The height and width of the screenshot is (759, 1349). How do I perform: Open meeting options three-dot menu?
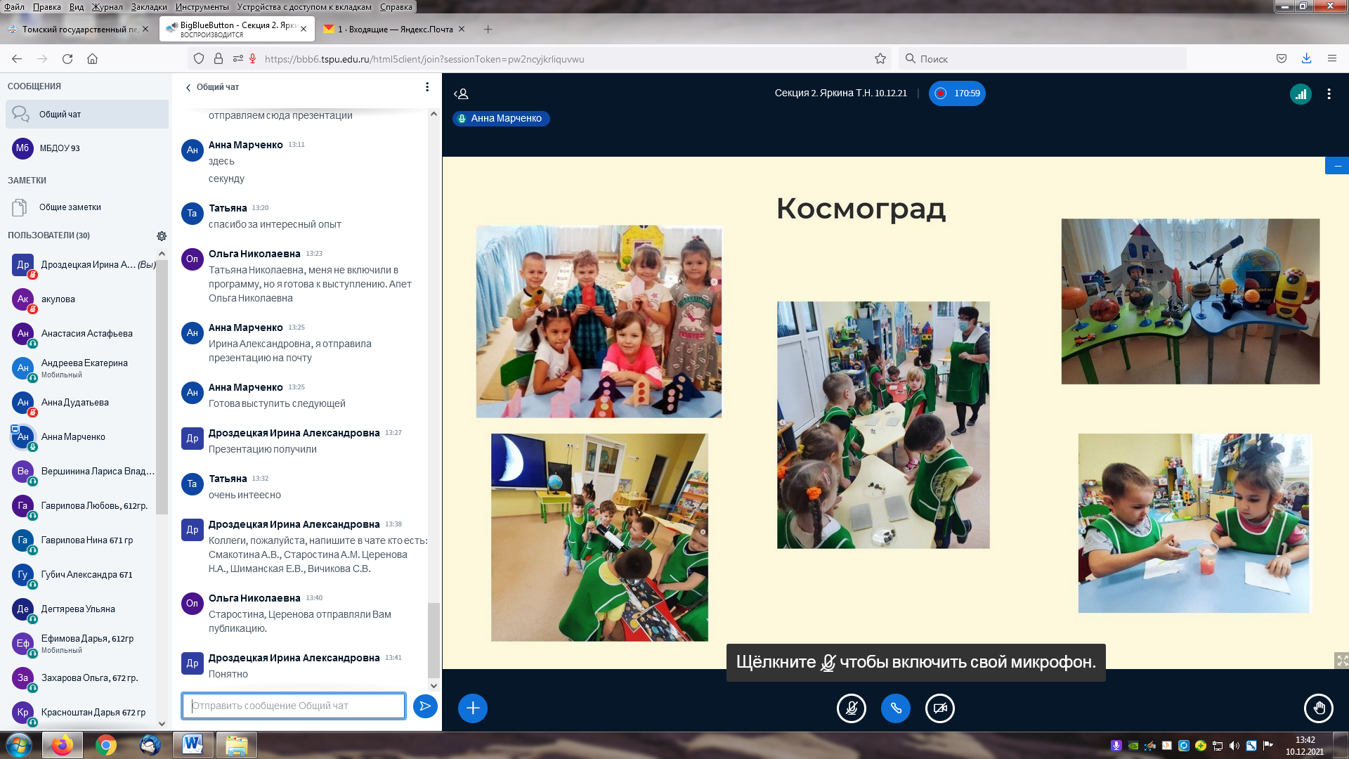[x=1329, y=93]
